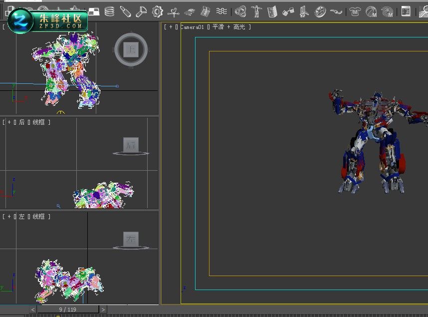Step the time slider forward one frame

coord(103,310)
